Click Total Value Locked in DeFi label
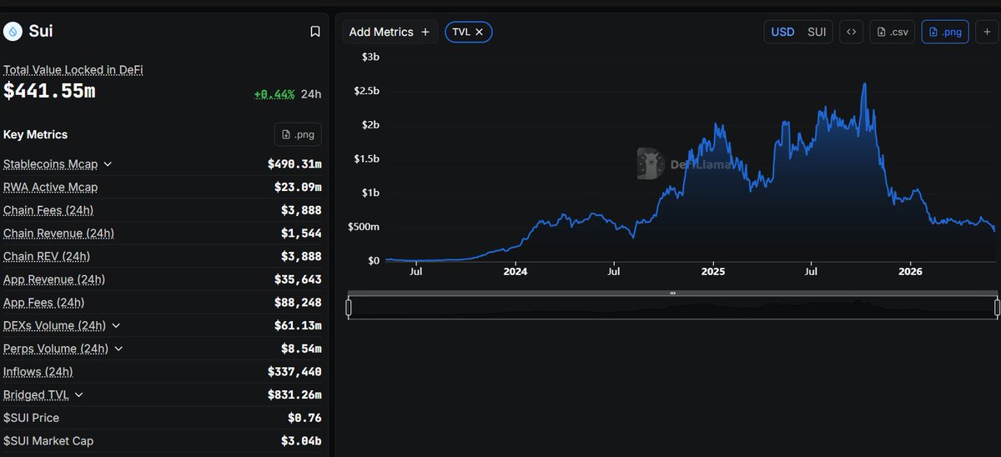The height and width of the screenshot is (457, 1001). coord(73,70)
